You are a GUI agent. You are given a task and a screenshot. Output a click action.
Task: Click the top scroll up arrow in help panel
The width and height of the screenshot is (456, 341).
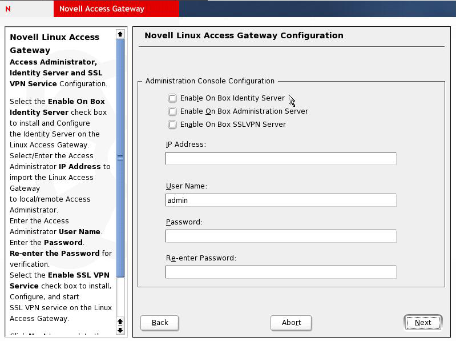coord(120,34)
